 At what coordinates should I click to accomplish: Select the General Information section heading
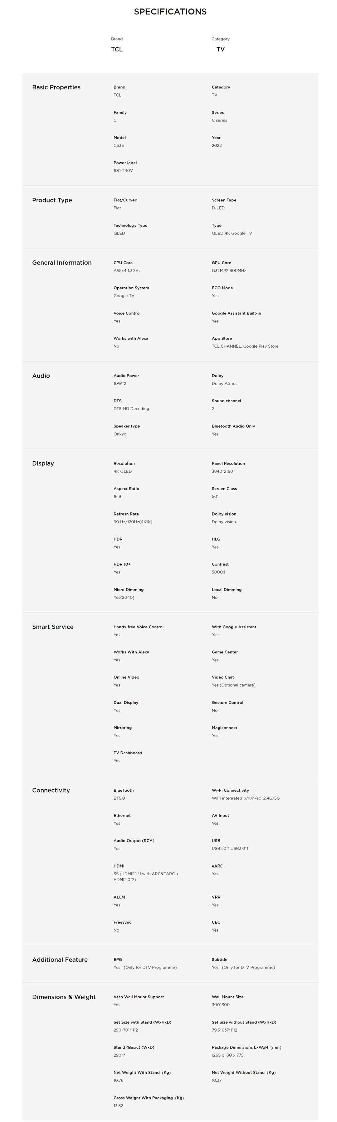[x=62, y=263]
